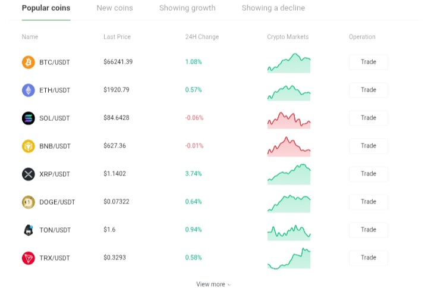Click the 24H Change column header
The height and width of the screenshot is (288, 428).
coord(202,37)
